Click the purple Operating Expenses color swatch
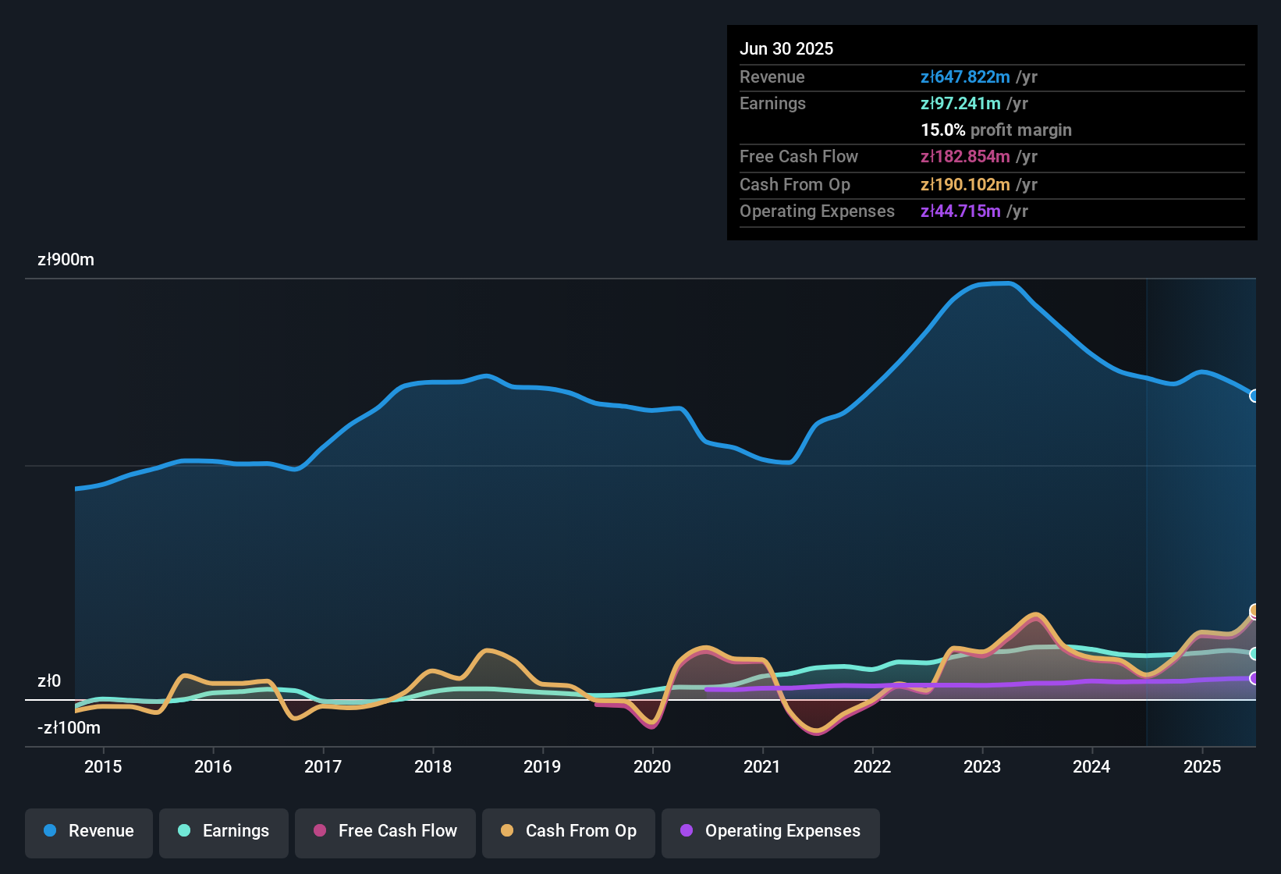This screenshot has width=1281, height=874. tap(687, 831)
